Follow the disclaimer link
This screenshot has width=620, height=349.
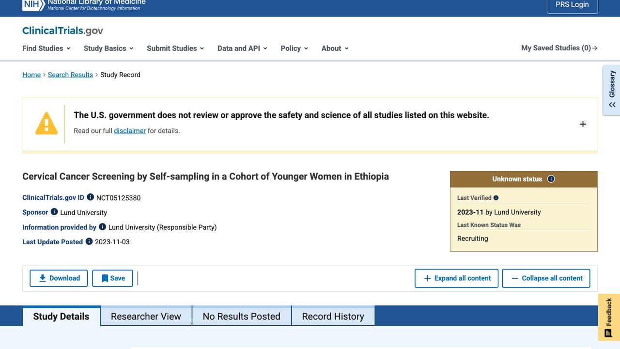pyautogui.click(x=130, y=131)
